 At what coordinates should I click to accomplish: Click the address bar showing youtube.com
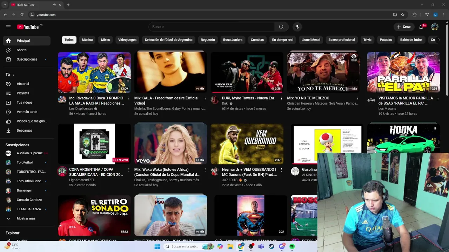click(210, 15)
